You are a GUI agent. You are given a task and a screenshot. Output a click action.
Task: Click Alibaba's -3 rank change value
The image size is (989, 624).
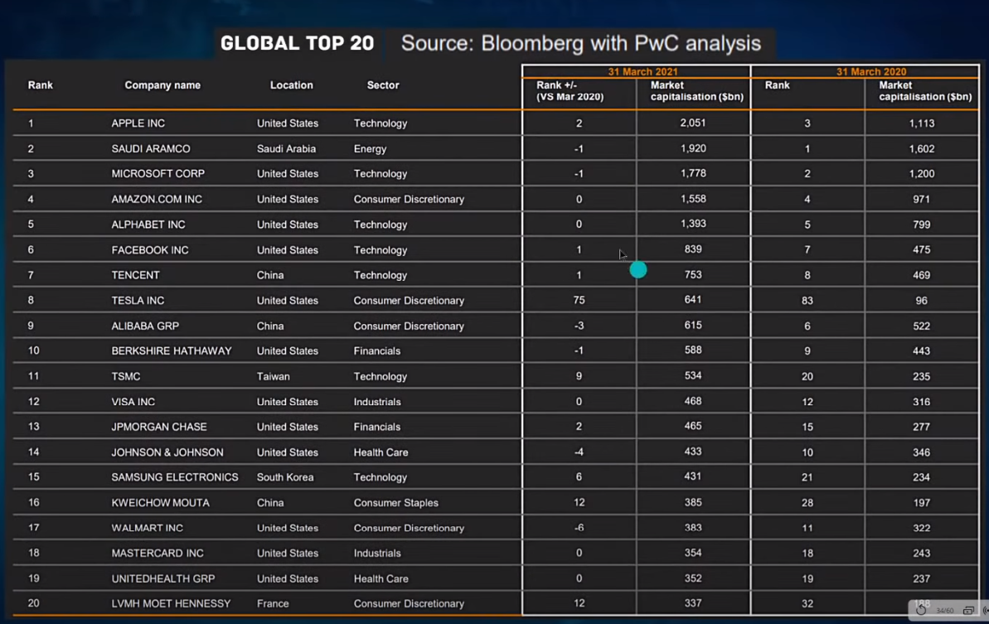click(579, 326)
